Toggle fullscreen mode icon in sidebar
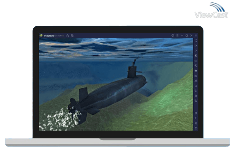 (196, 41)
